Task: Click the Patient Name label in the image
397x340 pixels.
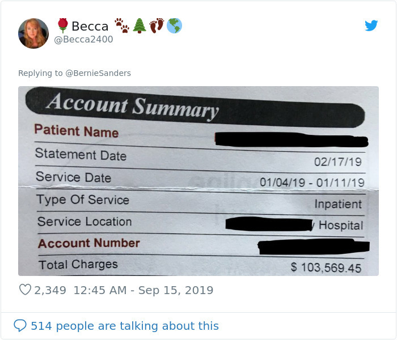Action: 76,131
